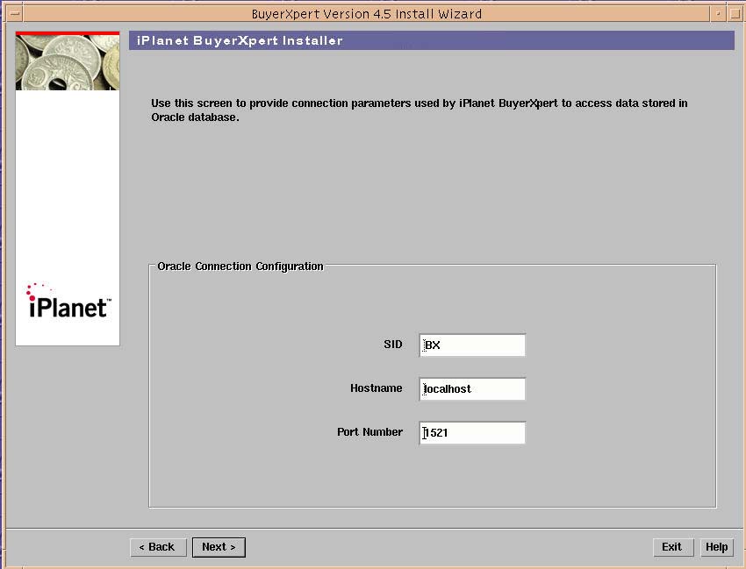The image size is (746, 569).
Task: Maximize the Install Wizard window
Action: (734, 14)
